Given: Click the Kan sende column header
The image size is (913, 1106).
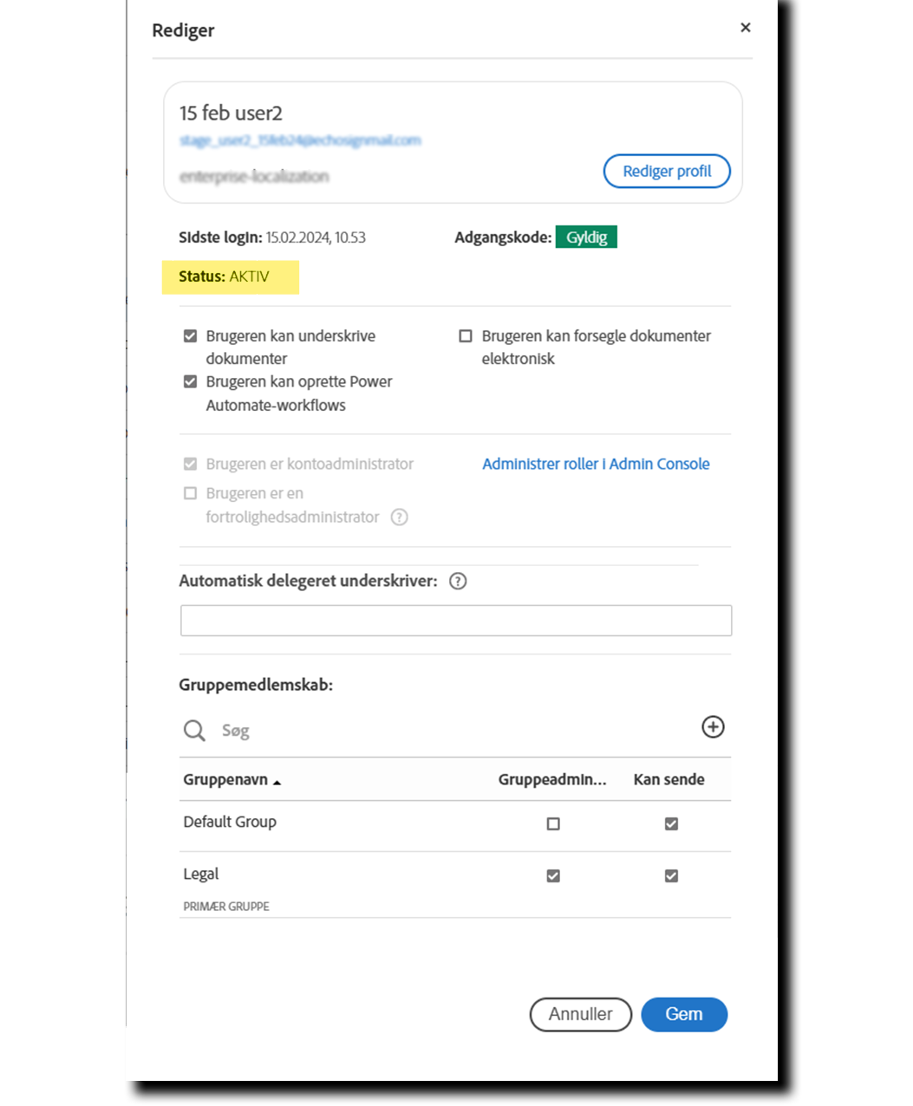Looking at the screenshot, I should point(668,779).
